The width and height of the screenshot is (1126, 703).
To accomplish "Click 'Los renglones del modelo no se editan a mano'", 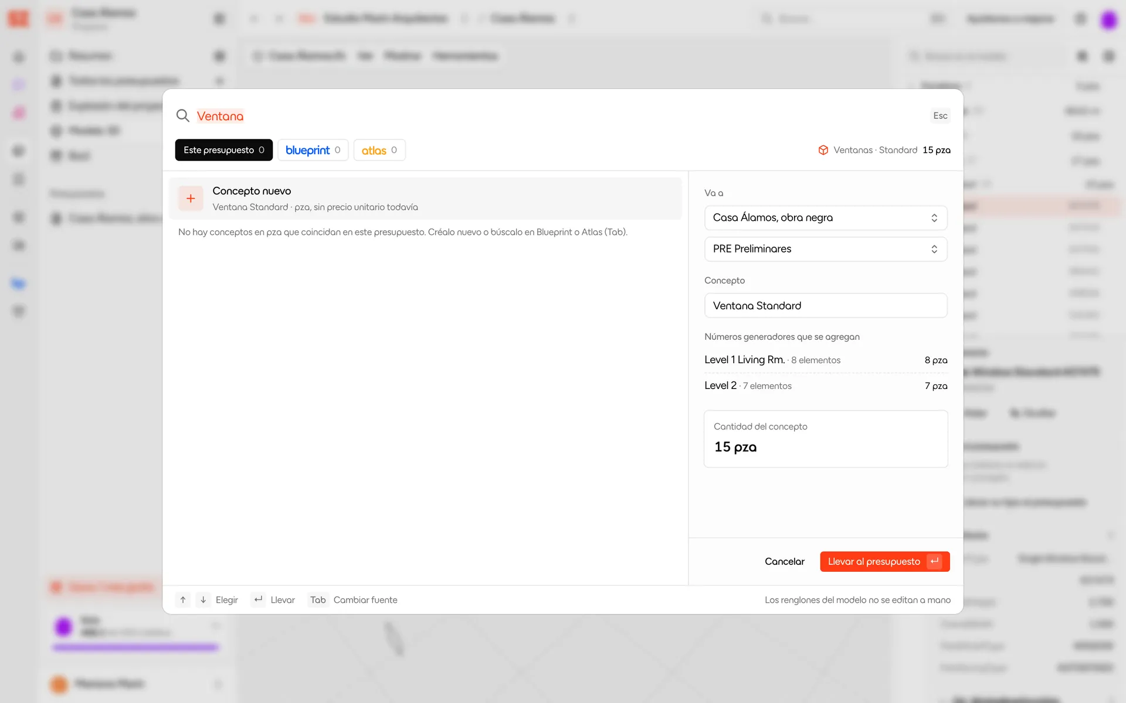I will (x=857, y=600).
